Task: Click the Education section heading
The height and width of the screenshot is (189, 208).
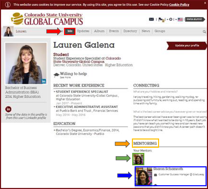Action: [64, 124]
